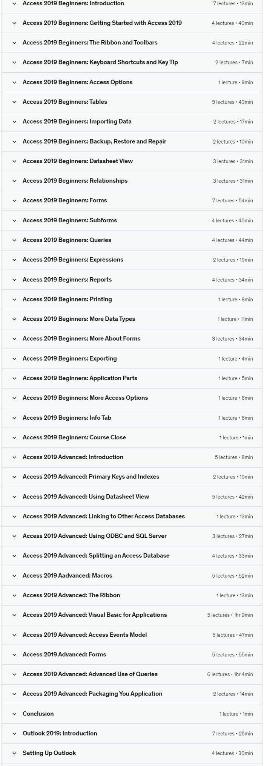Click the chevron next to Relationships
This screenshot has height=766, width=264.
pyautogui.click(x=14, y=181)
